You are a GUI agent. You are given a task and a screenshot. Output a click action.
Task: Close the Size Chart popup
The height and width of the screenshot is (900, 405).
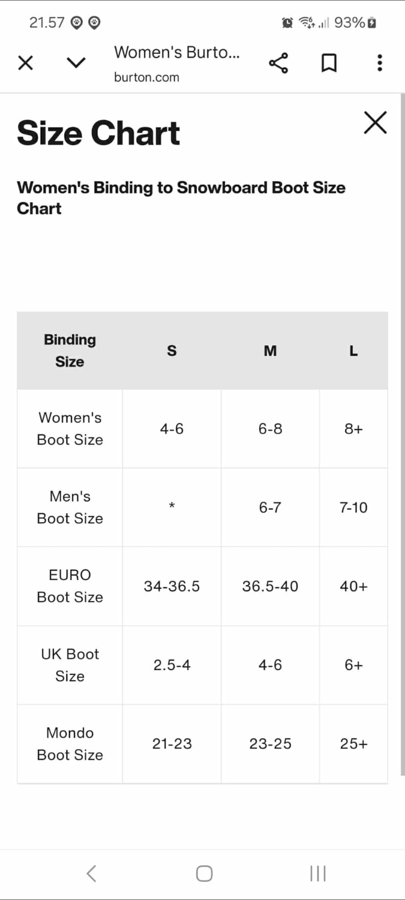coord(375,123)
